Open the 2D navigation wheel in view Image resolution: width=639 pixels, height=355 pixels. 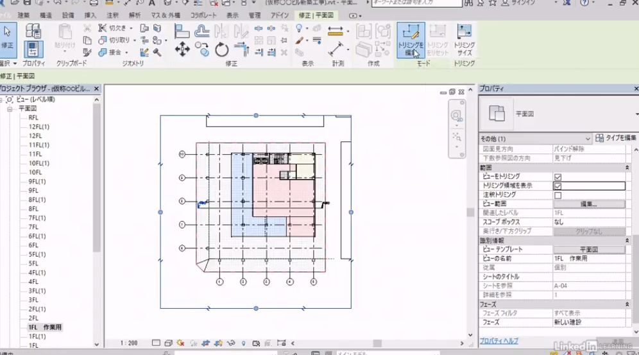pos(456,116)
